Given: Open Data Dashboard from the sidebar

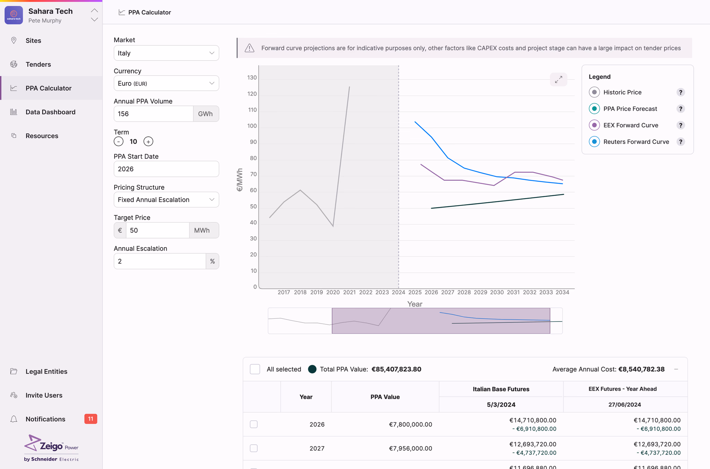Looking at the screenshot, I should pos(51,112).
